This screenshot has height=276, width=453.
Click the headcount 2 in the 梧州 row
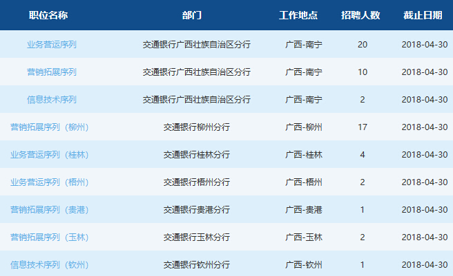[x=363, y=182]
